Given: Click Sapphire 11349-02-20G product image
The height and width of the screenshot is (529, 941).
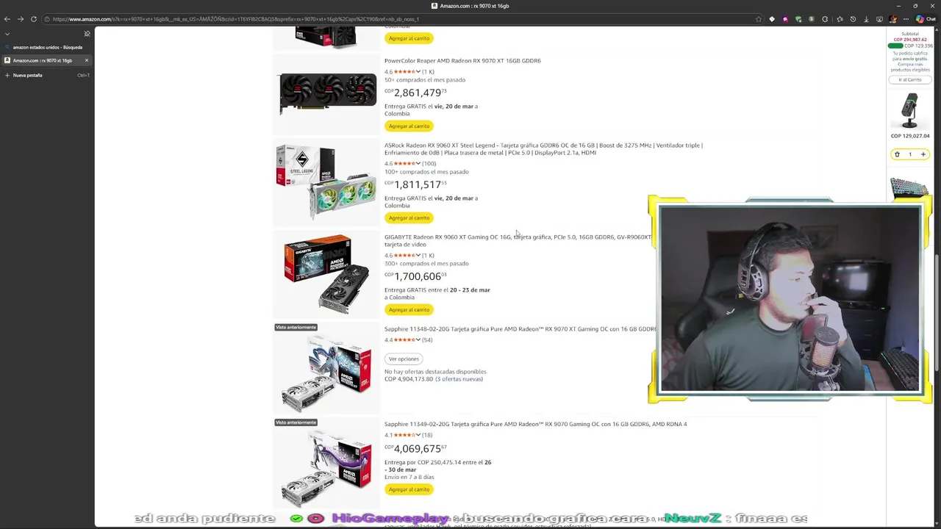Looking at the screenshot, I should (x=326, y=467).
